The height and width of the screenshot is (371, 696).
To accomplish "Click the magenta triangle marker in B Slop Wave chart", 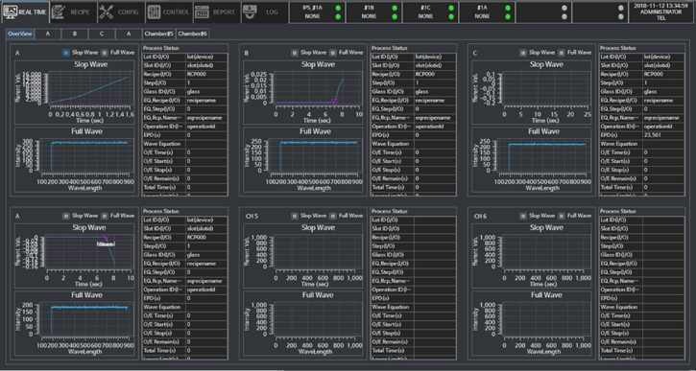I will click(x=335, y=102).
